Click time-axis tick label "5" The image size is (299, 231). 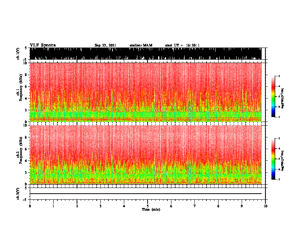pyautogui.click(x=148, y=206)
